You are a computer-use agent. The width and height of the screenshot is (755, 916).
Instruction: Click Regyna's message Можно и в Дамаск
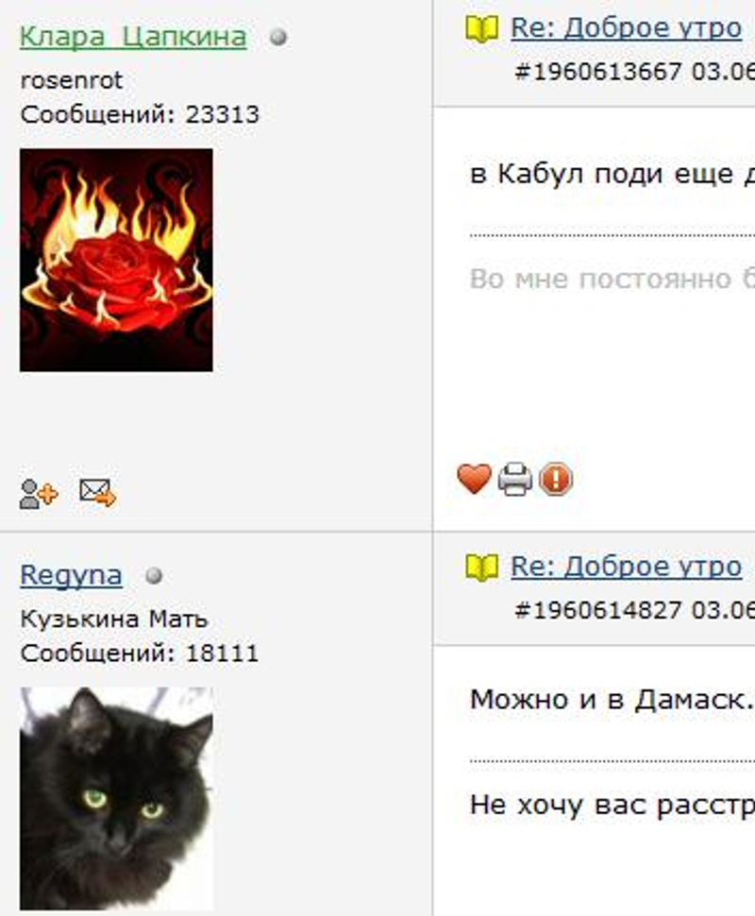pyautogui.click(x=612, y=699)
